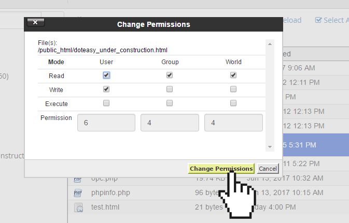Click the test.html file icon

tap(78, 207)
